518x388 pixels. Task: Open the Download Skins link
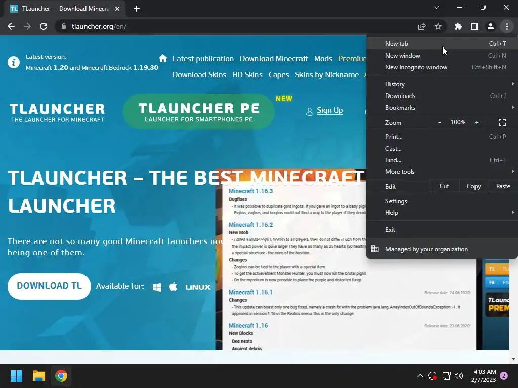(199, 75)
